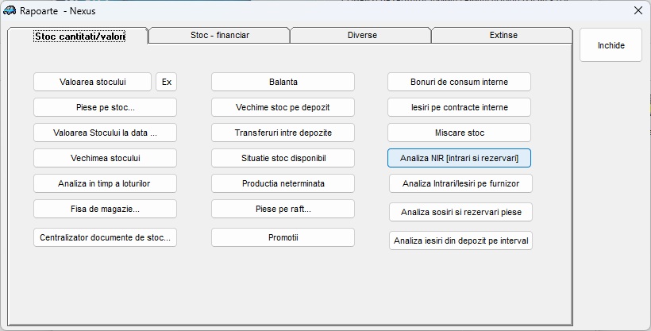The image size is (651, 331).
Task: Show Situatie stoc disponibil
Action: click(283, 158)
